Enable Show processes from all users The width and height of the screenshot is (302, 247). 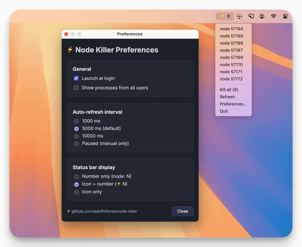pyautogui.click(x=76, y=88)
